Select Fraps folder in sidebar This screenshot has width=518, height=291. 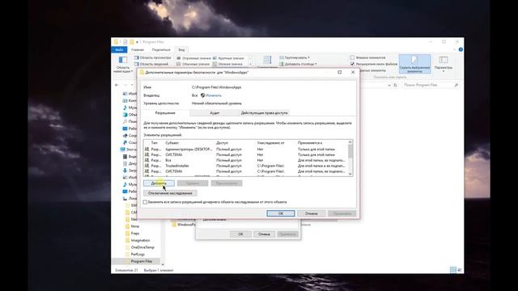click(135, 234)
